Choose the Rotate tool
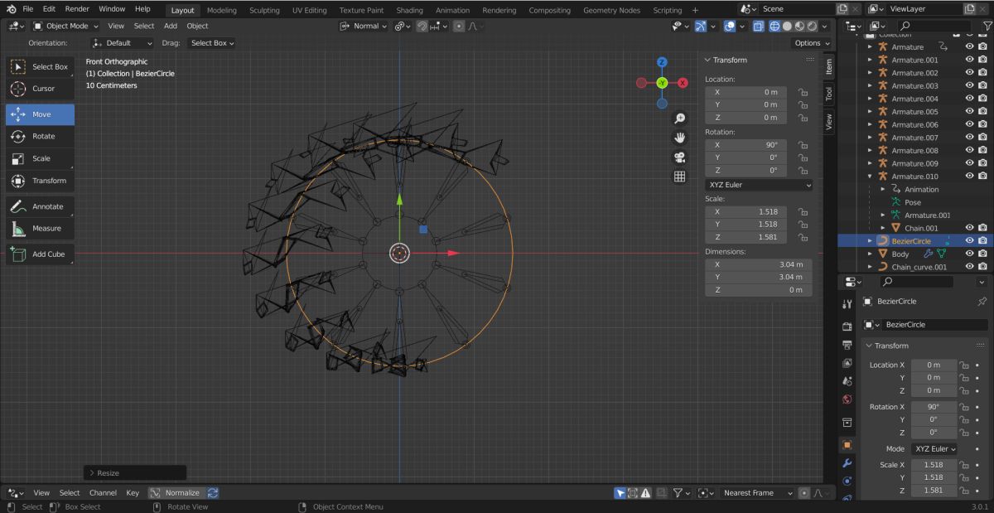 (40, 136)
